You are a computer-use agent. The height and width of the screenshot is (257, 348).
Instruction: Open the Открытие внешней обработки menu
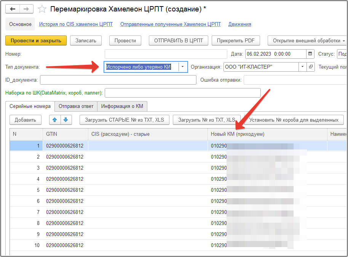[x=307, y=40]
